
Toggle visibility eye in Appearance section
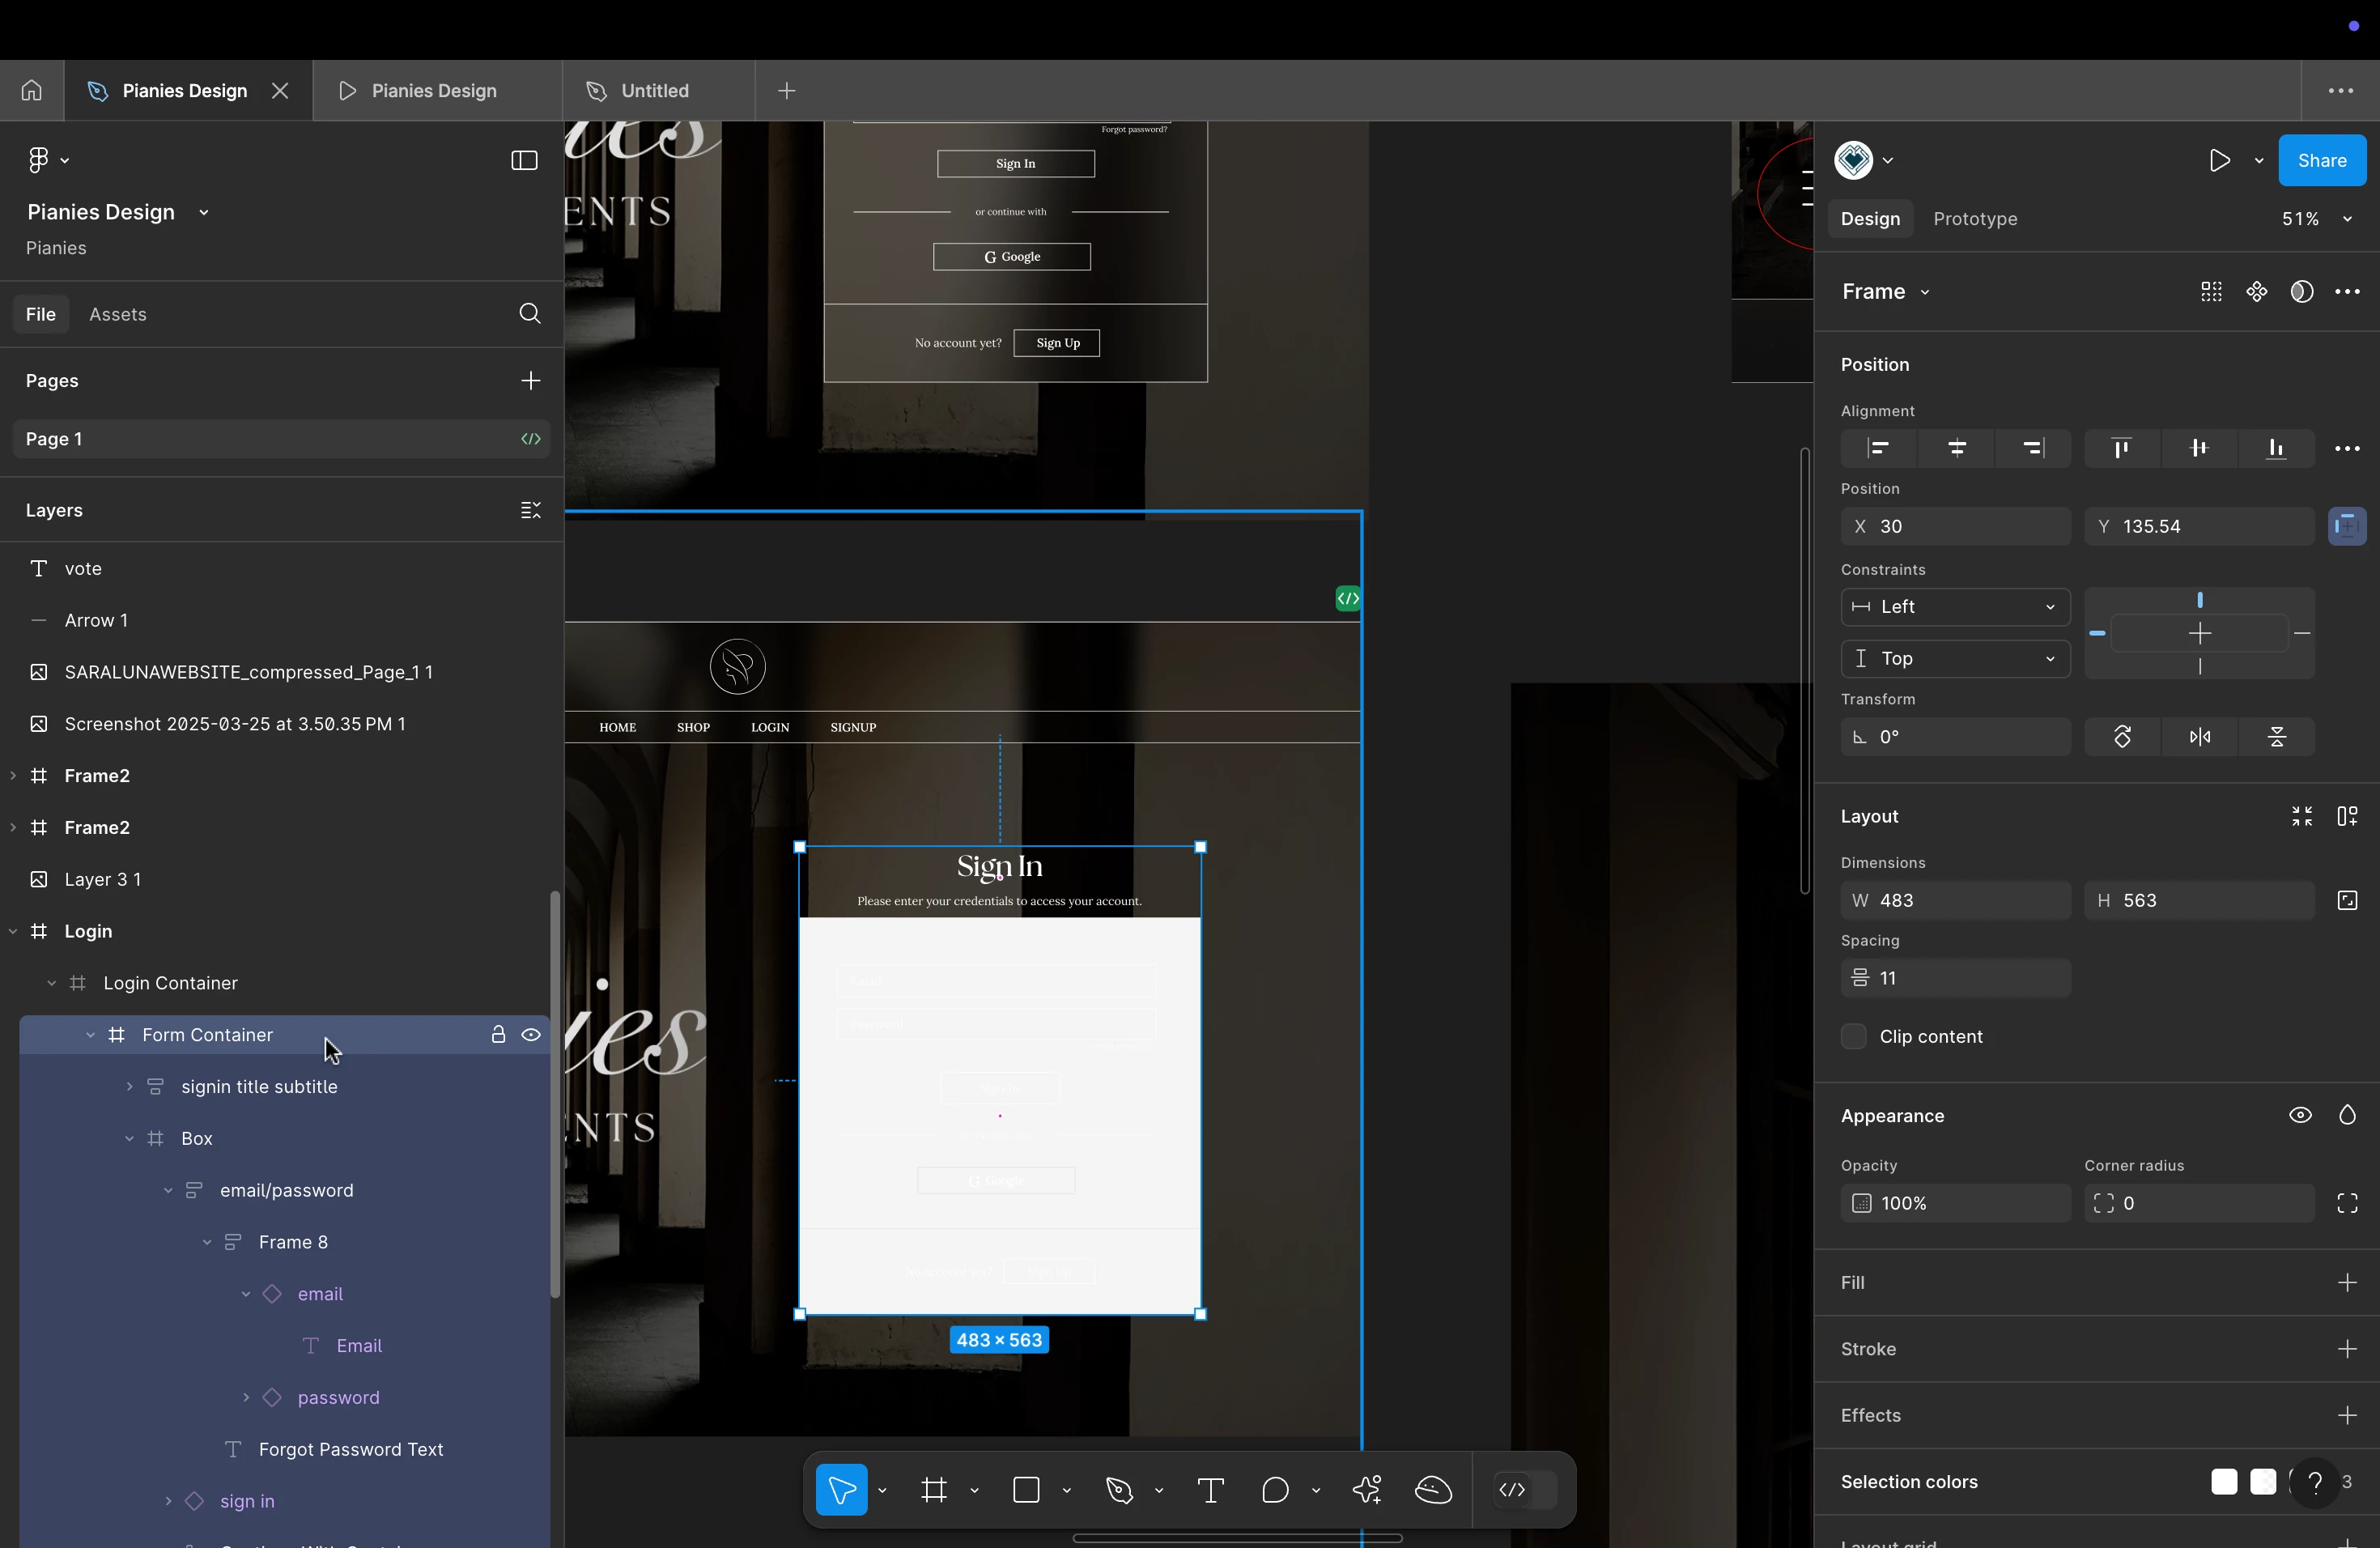(2301, 1116)
